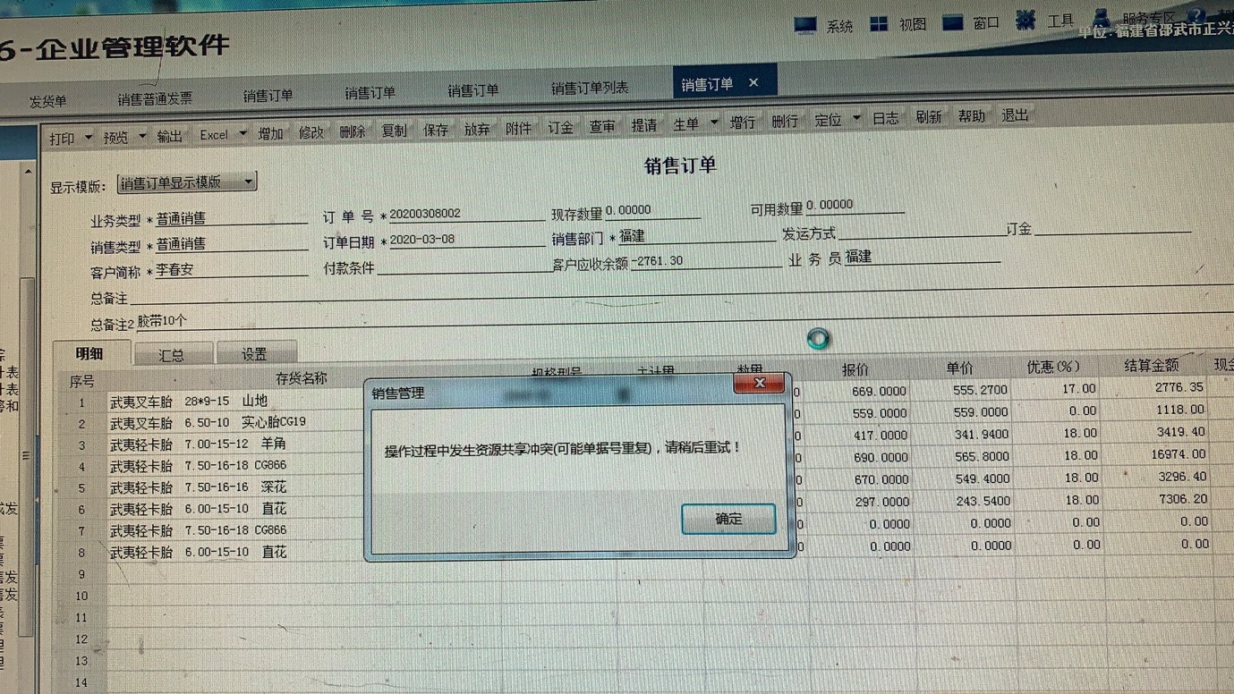
Task: Click the 客户简称 field 李春安
Action: coord(231,268)
